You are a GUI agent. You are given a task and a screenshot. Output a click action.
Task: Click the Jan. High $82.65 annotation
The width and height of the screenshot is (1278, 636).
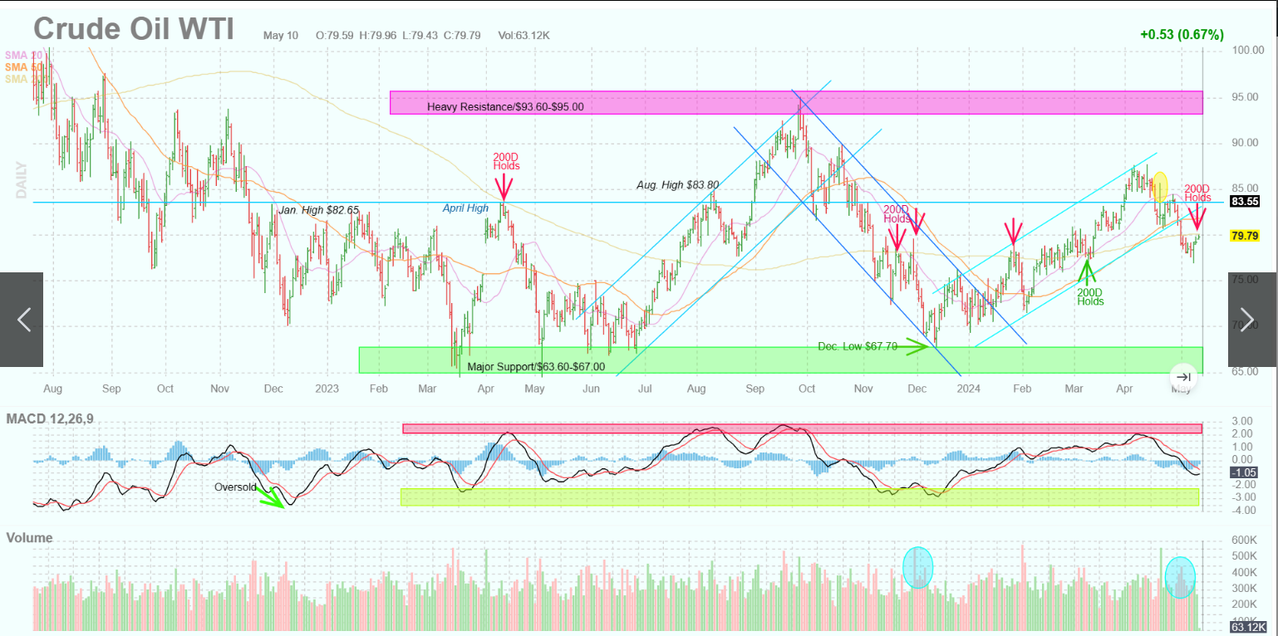tap(318, 211)
